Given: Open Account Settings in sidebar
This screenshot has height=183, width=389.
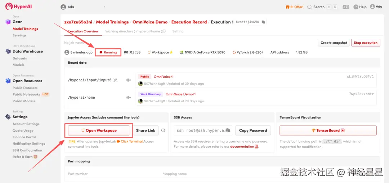Looking at the screenshot, I should tap(26, 124).
